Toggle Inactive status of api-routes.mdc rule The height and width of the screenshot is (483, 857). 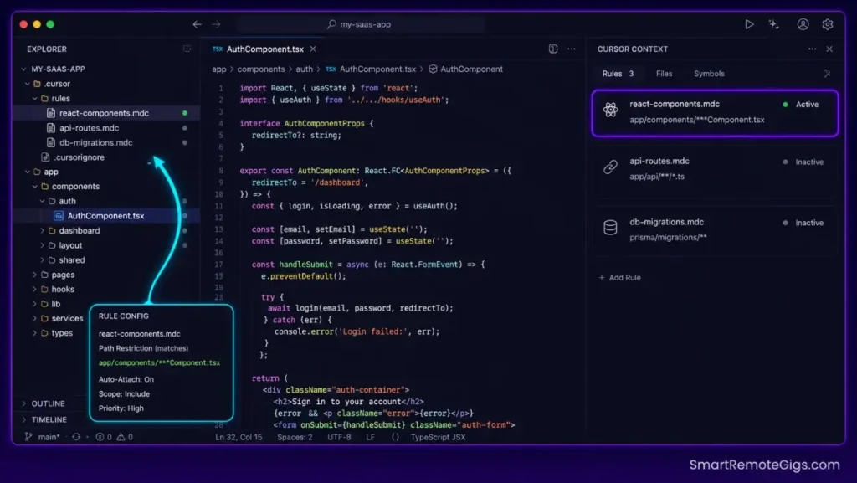click(803, 162)
